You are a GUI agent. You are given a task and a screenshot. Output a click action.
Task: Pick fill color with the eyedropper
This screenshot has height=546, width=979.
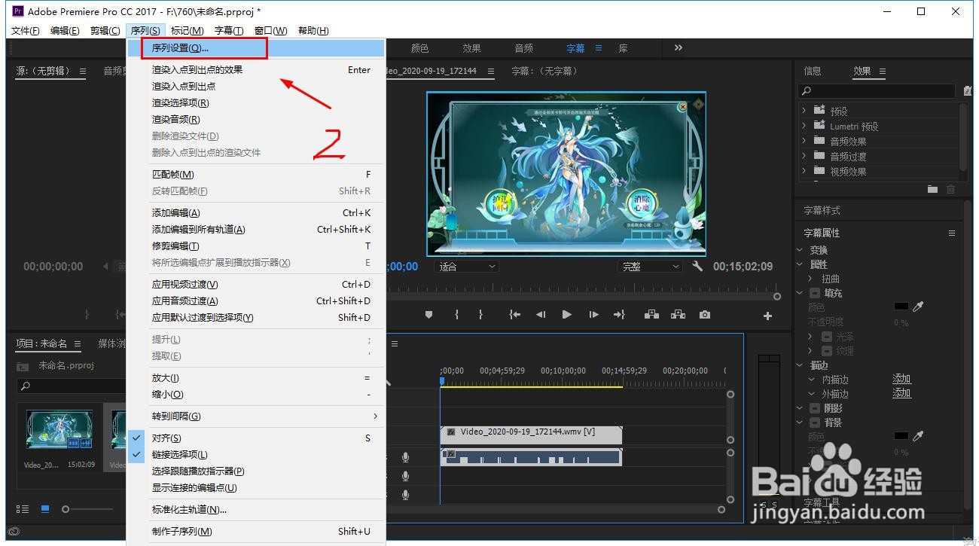(x=918, y=307)
